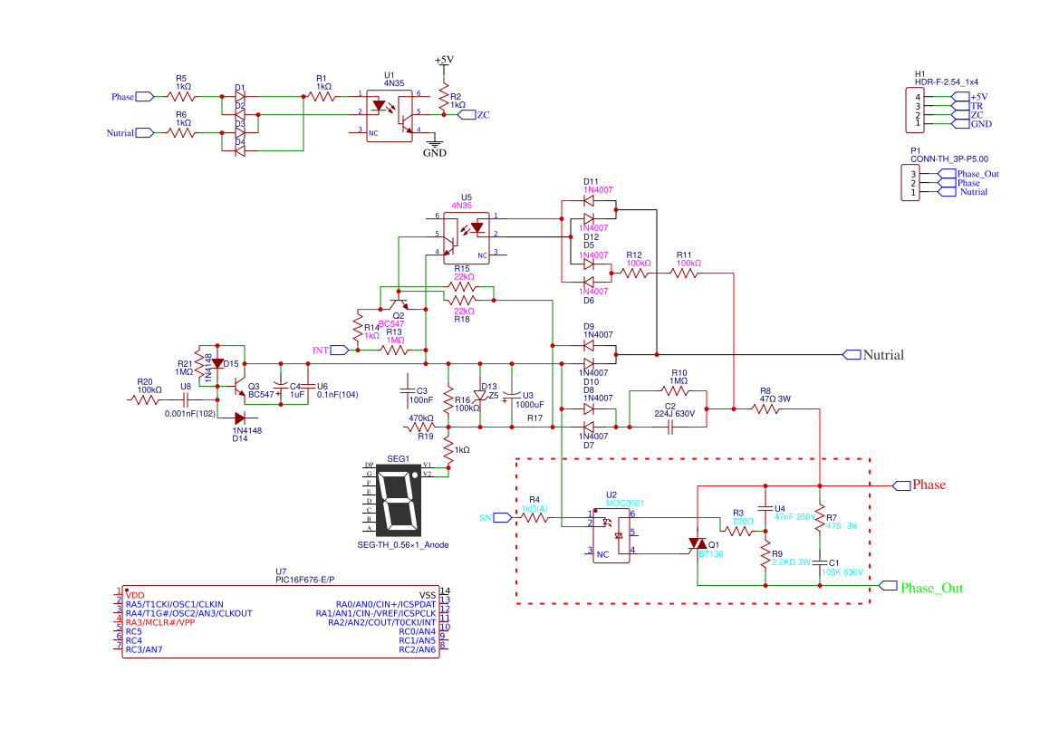Select the D13 zener diode symbol
The height and width of the screenshot is (749, 1059).
[480, 396]
